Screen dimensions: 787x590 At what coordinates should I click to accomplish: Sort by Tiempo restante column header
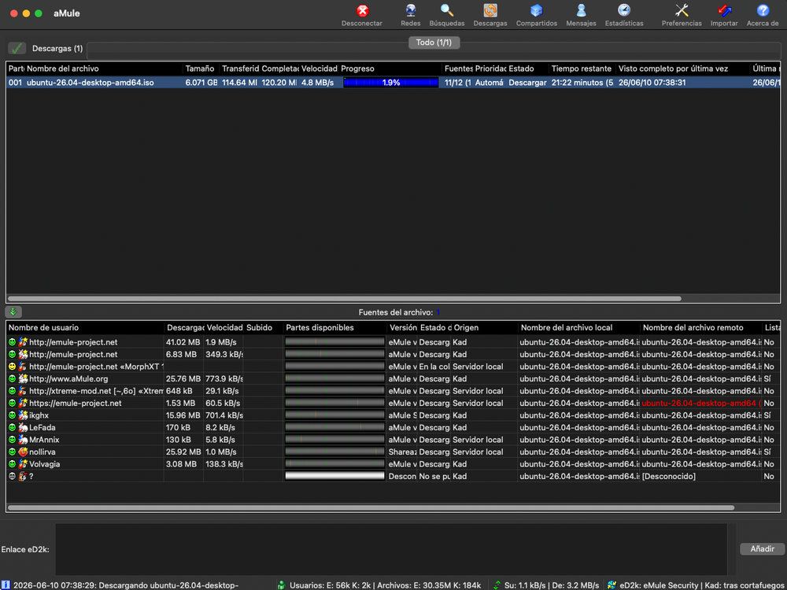[582, 68]
